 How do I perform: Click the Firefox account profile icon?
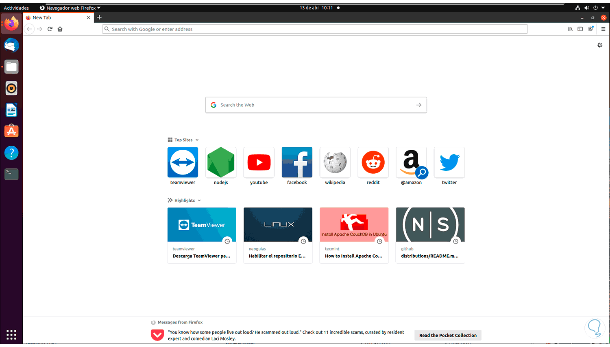[x=590, y=29]
